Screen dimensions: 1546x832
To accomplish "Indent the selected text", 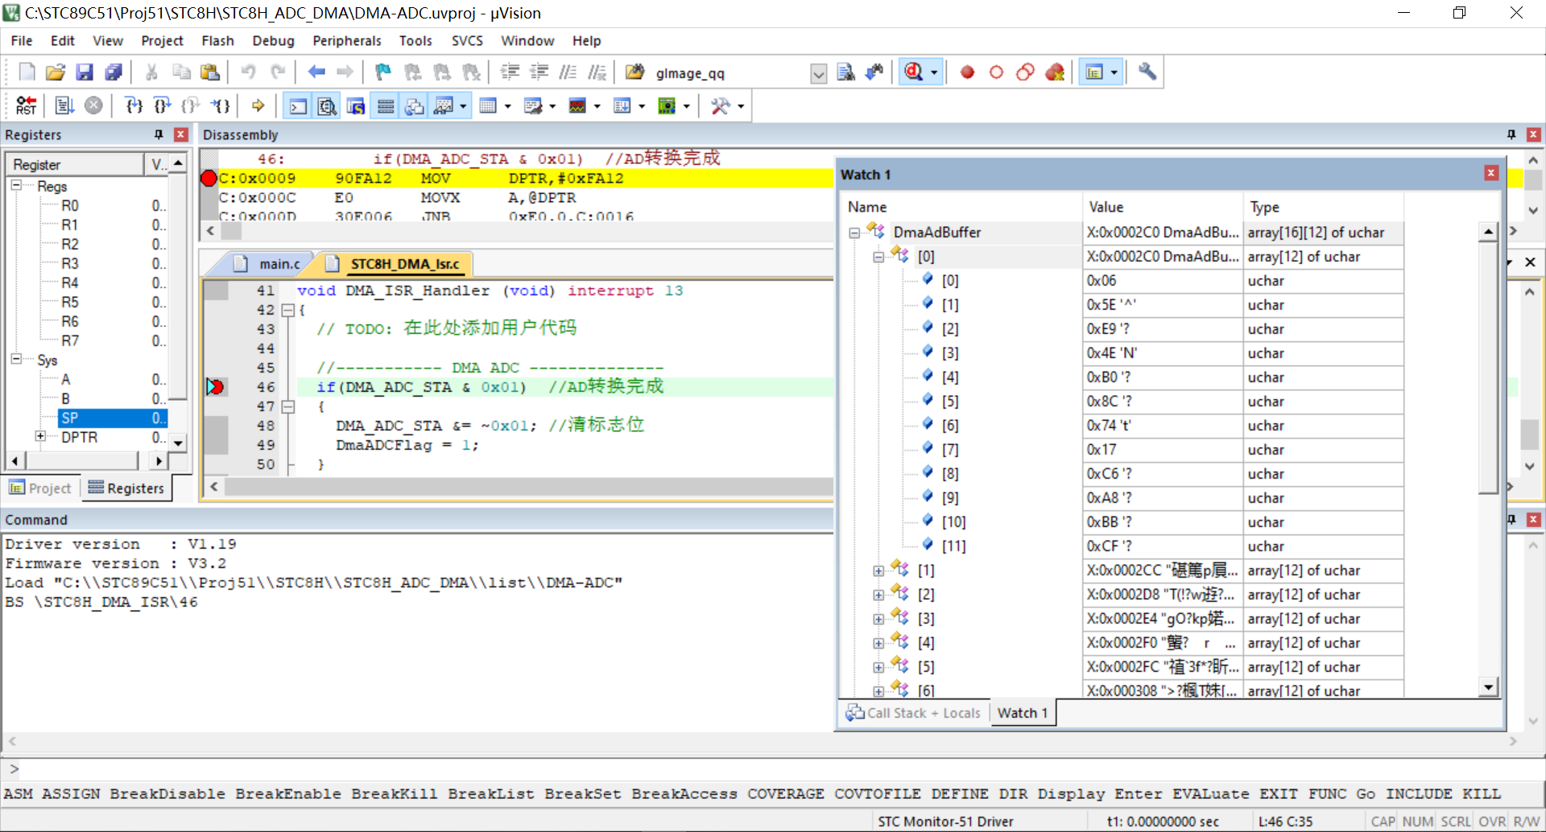I will [510, 72].
